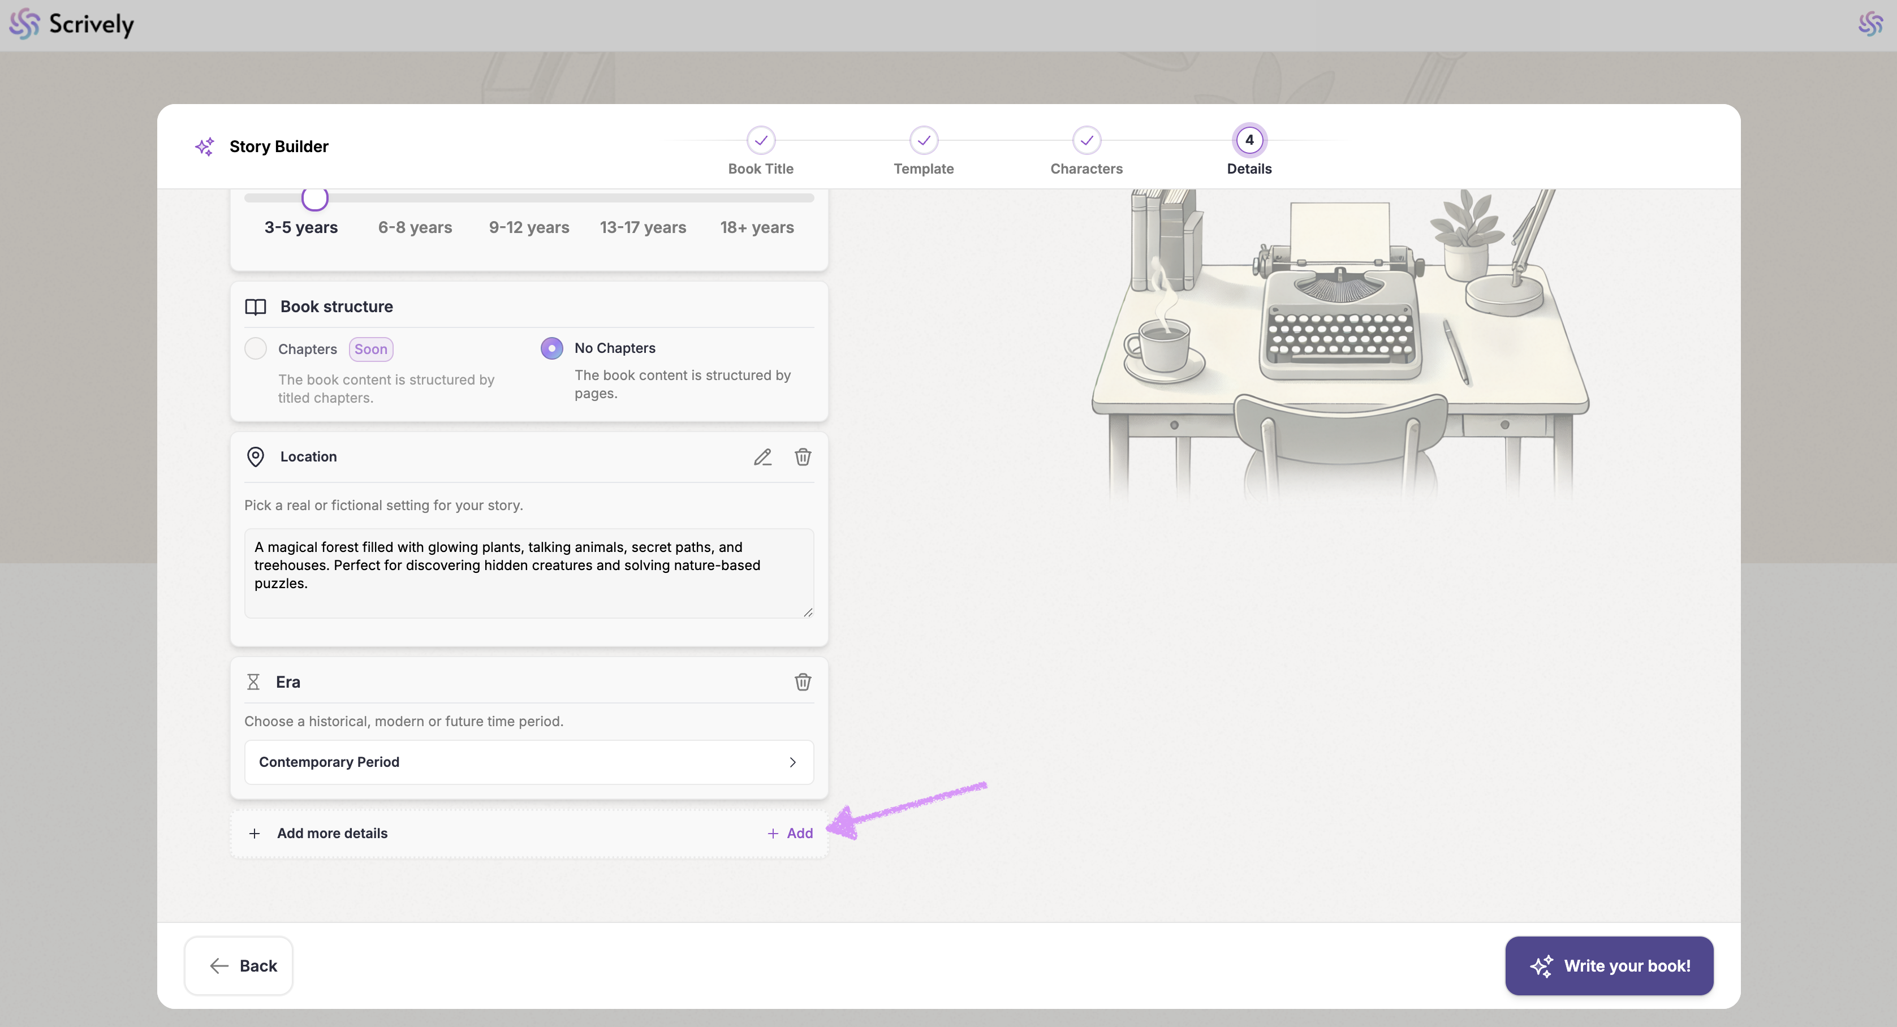1897x1027 pixels.
Task: Select the Chapters radio button
Action: pos(256,348)
